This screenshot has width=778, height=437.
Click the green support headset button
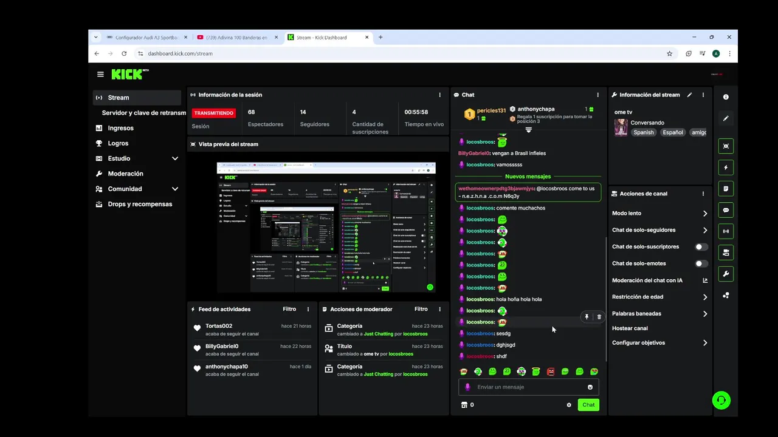[x=721, y=401]
